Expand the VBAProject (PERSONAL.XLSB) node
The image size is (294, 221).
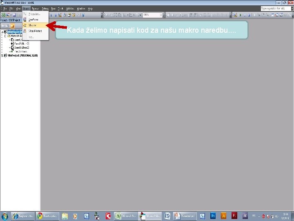click(2, 55)
